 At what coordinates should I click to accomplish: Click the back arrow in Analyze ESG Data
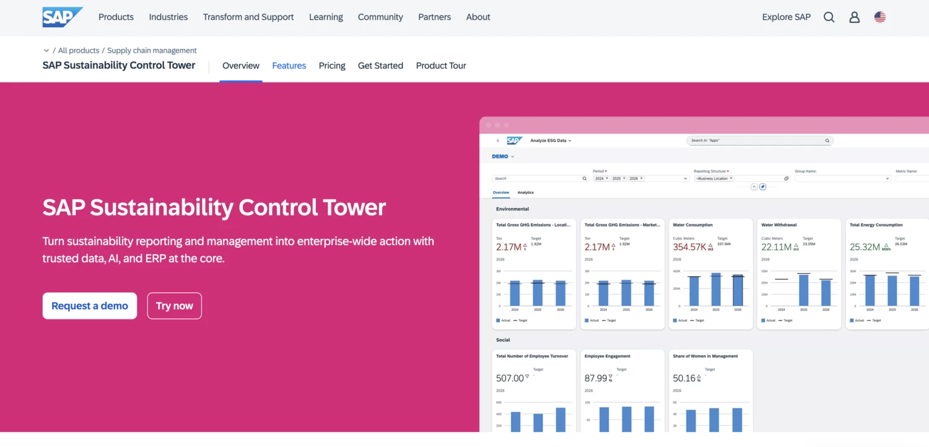pos(497,141)
